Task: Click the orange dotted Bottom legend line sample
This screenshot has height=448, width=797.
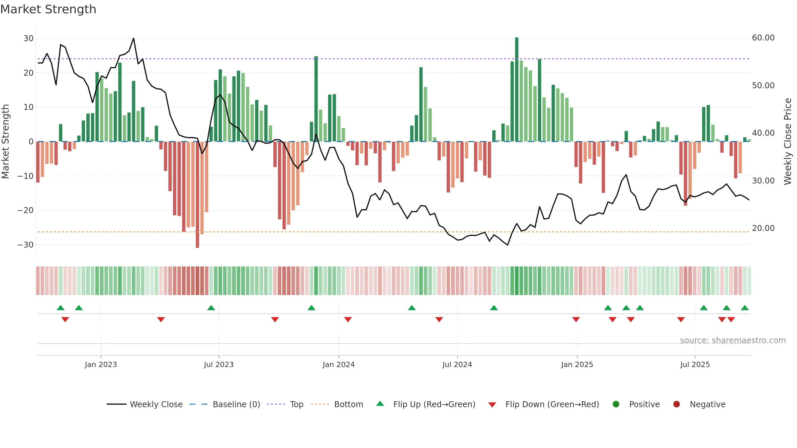Action: (x=320, y=404)
